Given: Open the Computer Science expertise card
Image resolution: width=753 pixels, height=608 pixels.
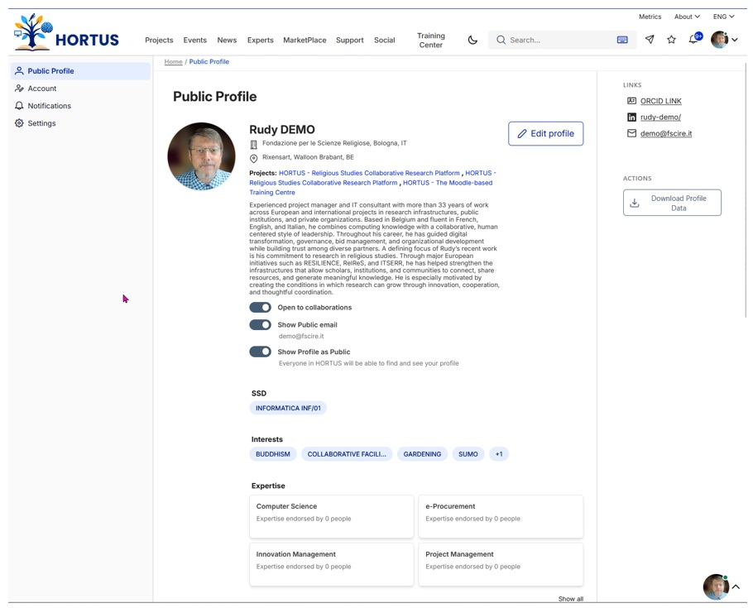Looking at the screenshot, I should pyautogui.click(x=331, y=516).
